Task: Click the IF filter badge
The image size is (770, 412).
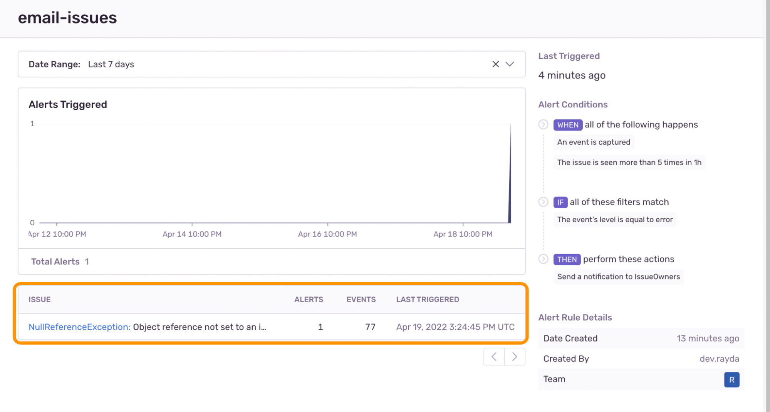Action: point(560,203)
